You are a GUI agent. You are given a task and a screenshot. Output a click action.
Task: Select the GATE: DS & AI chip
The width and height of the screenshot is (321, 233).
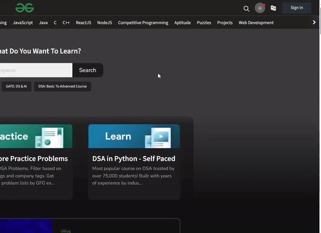tap(17, 87)
